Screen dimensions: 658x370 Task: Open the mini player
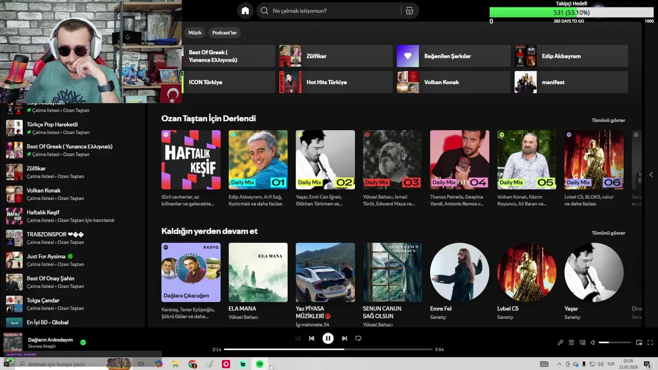coord(639,342)
